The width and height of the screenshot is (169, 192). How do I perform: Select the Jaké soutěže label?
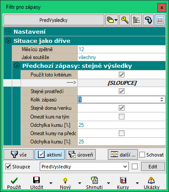pyautogui.click(x=35, y=57)
